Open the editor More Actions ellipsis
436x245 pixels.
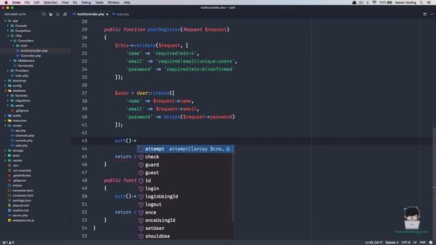coord(432,14)
